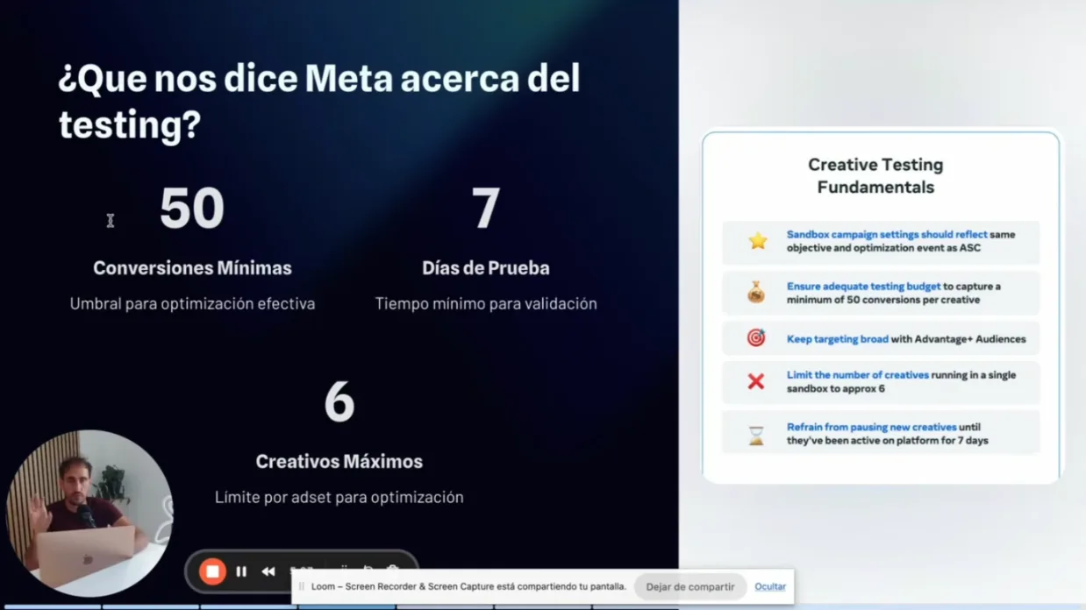Image resolution: width=1086 pixels, height=610 pixels.
Task: Click the hourglass icon by Refrain from pausing
Action: pos(756,434)
